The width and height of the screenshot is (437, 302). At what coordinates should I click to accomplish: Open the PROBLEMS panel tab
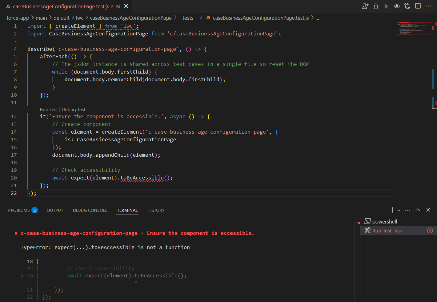click(19, 210)
